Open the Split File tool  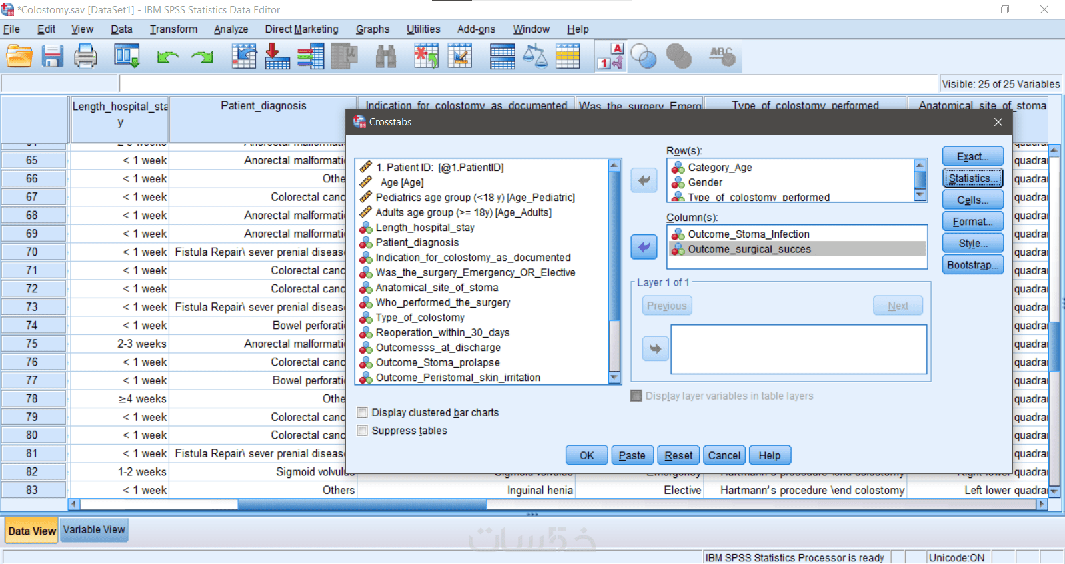coord(502,56)
